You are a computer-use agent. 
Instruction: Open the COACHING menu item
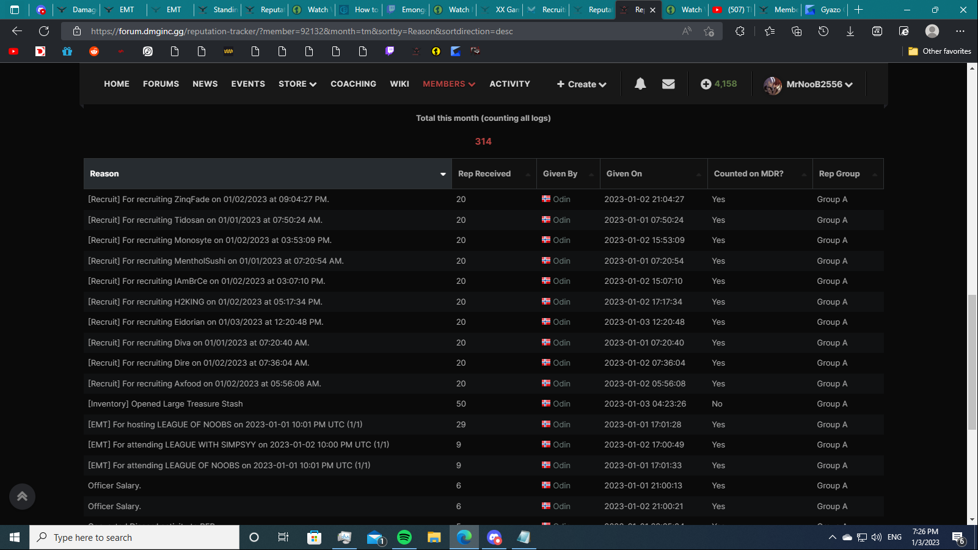[x=354, y=84]
